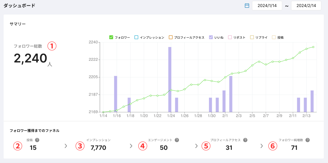Tick the プロフィールアクセス legend checkbox
Viewport: 328px width, 163px height.
(170, 38)
